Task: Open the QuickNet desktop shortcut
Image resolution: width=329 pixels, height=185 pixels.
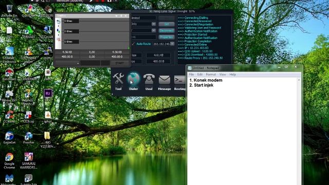Action: click(x=29, y=11)
